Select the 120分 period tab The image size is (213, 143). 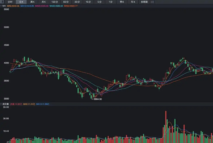[55, 2]
